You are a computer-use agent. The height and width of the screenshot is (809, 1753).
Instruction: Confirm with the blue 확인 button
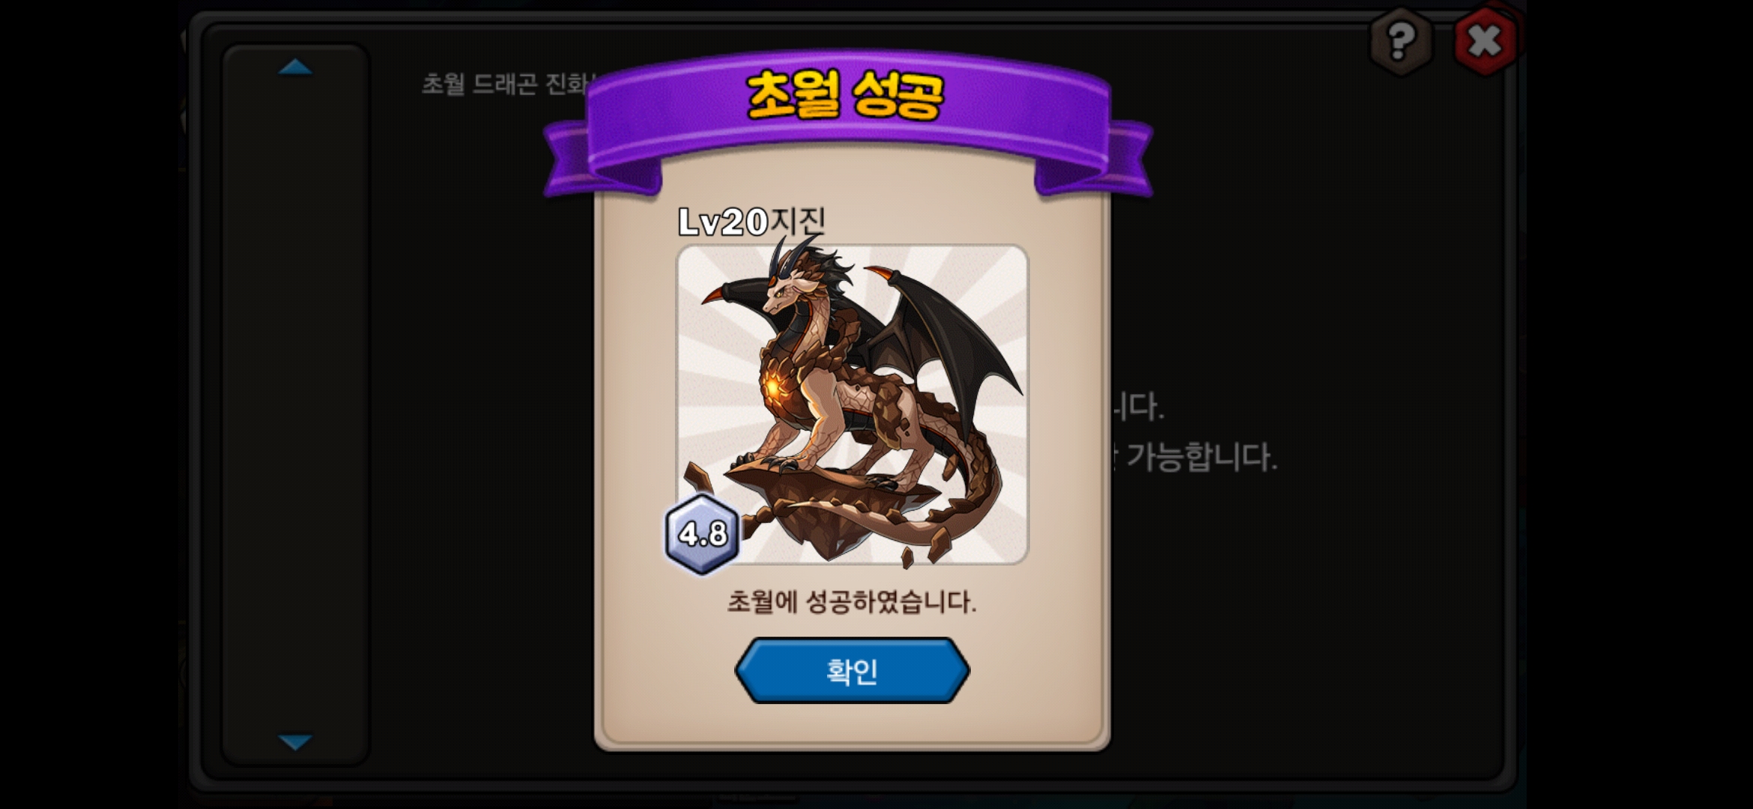(852, 670)
